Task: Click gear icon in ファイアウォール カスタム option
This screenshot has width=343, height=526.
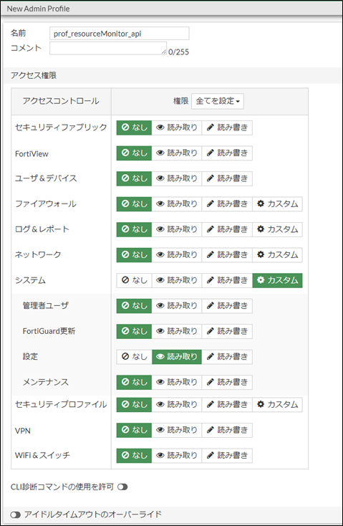Action: pyautogui.click(x=261, y=204)
